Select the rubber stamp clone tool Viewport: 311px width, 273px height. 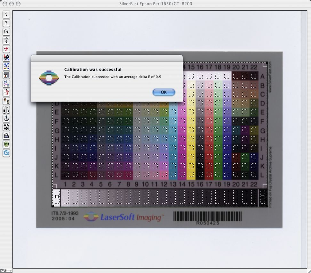pos(6,119)
